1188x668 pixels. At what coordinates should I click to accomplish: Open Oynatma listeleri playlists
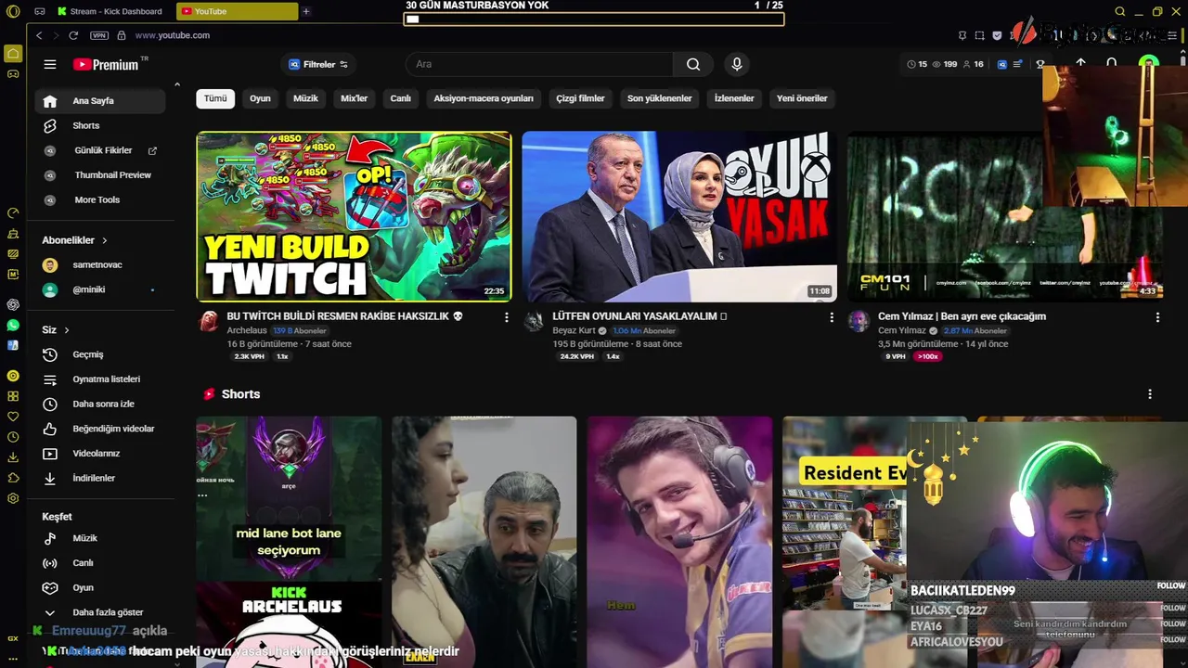coord(100,379)
